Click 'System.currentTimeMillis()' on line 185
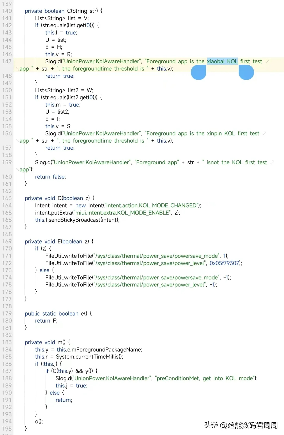Screen dimensions: 284x435 click(89, 357)
